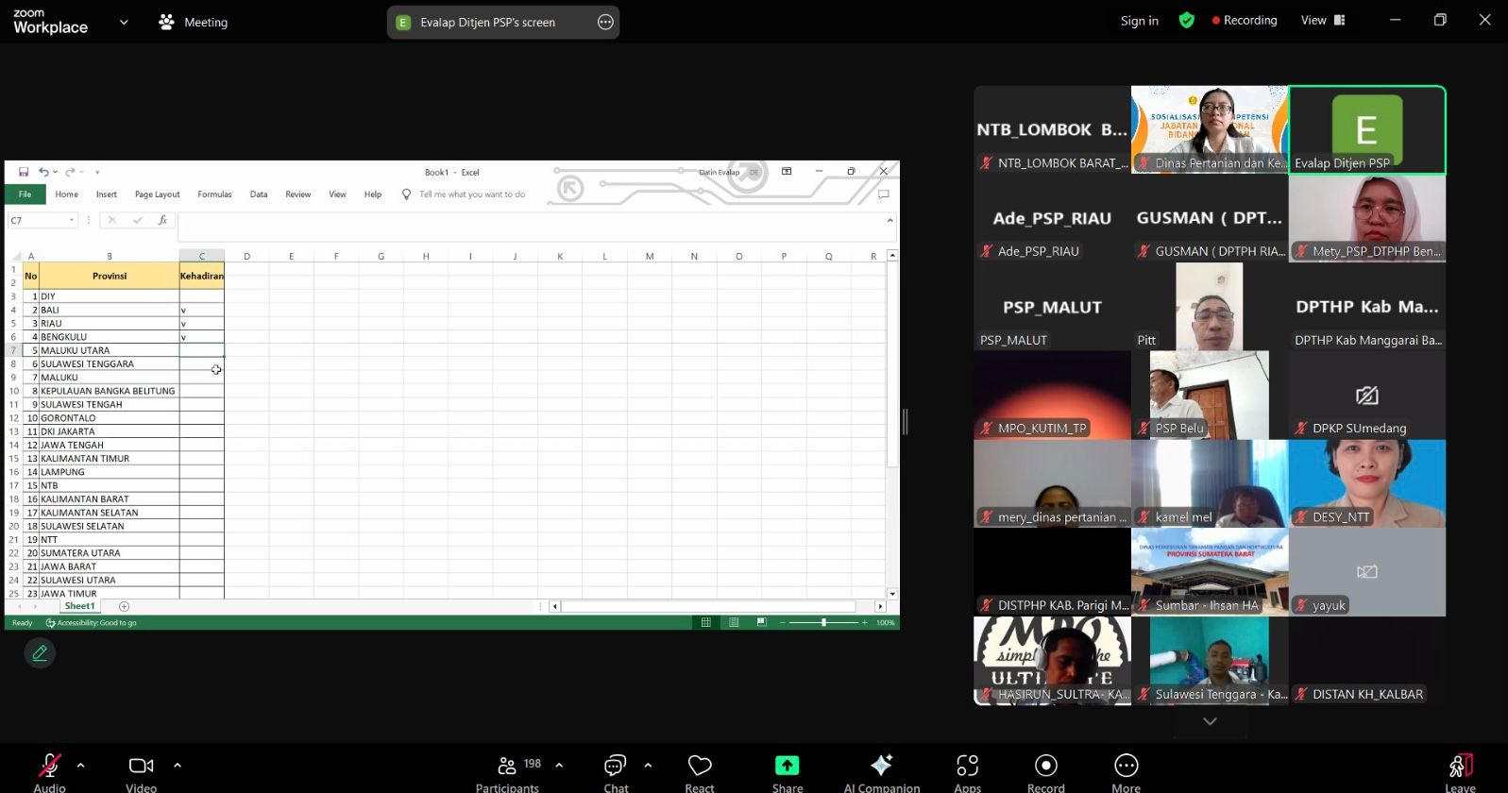Screen dimensions: 1508x793
Task: Select the Meeting tab
Action: pyautogui.click(x=194, y=22)
